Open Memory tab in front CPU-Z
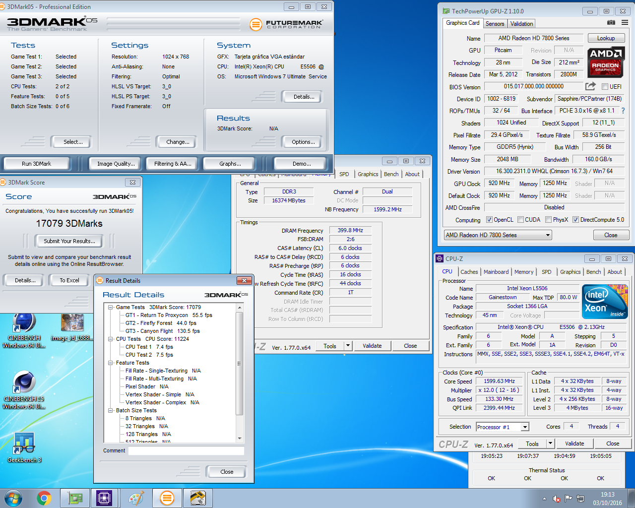Viewport: 635px width, 508px height. point(524,272)
